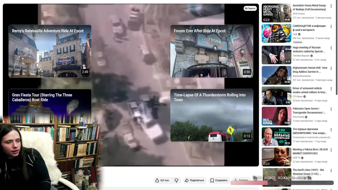338x190 pixels.
Task: Open CTV News channel name
Action: coord(298,97)
